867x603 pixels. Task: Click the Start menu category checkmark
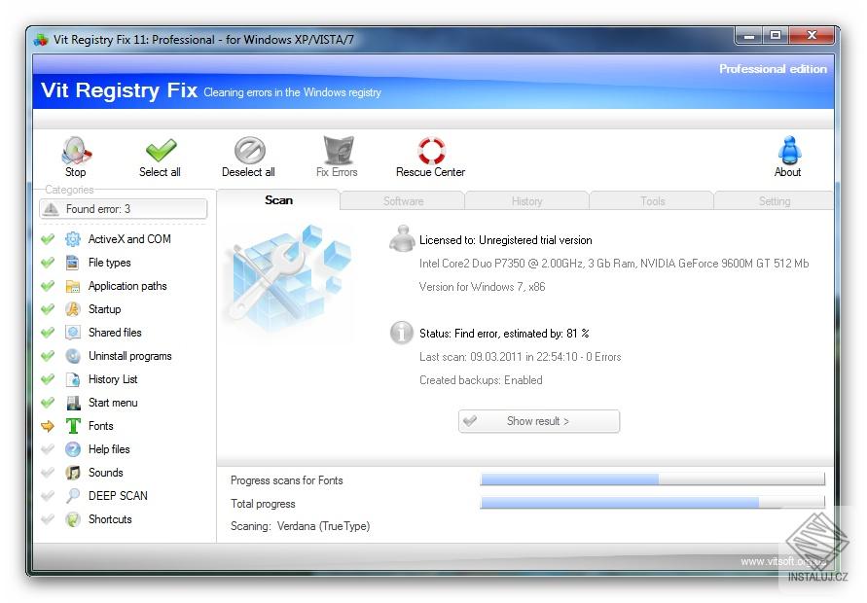[x=48, y=403]
